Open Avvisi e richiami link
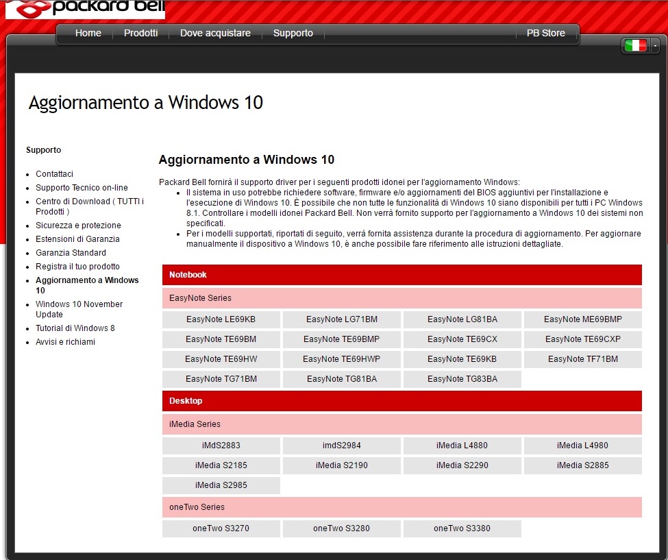668x560 pixels. [65, 341]
